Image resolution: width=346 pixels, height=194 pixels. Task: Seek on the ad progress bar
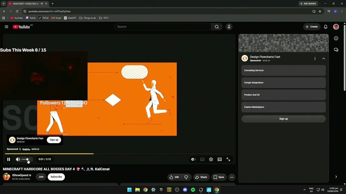[119, 154]
